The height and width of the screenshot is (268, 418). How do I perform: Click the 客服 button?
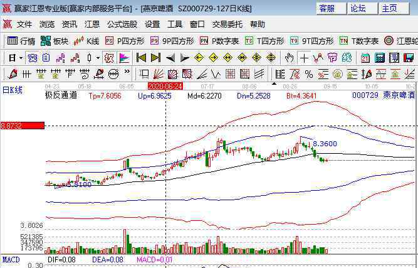coord(332,9)
